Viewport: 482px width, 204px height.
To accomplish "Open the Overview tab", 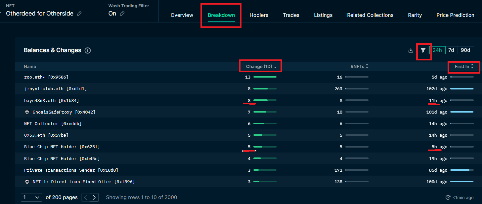I will [x=182, y=15].
